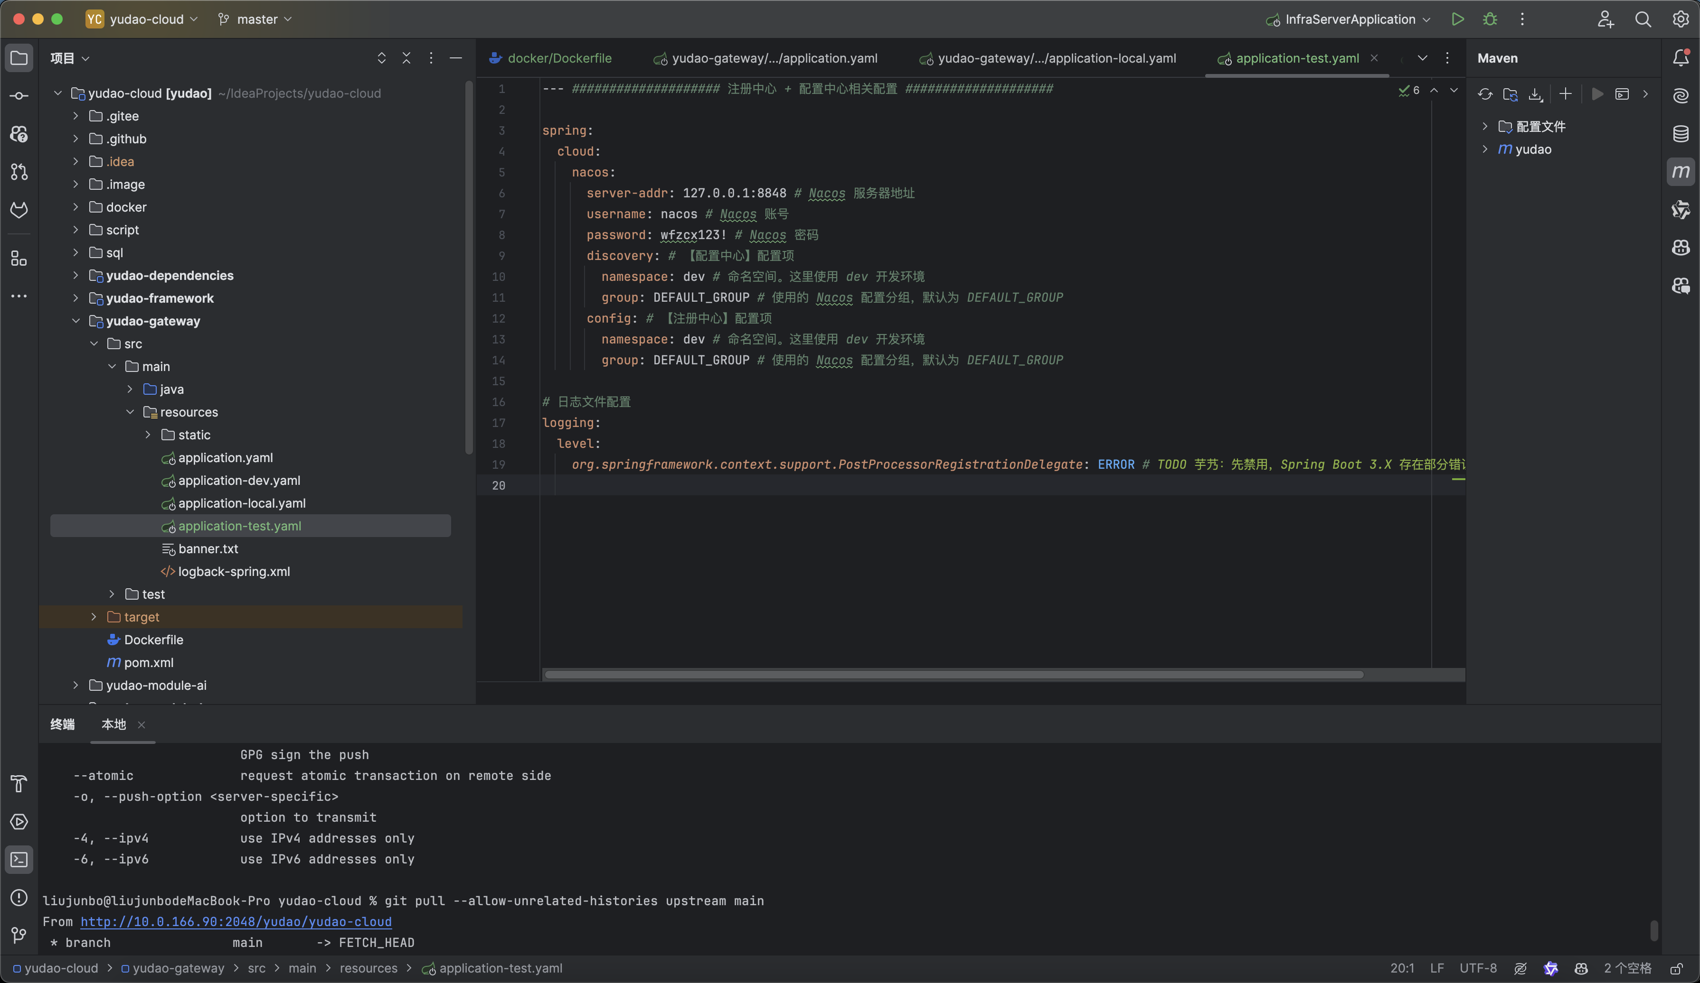The width and height of the screenshot is (1700, 983).
Task: Toggle read-only lock in status bar
Action: 1676,969
